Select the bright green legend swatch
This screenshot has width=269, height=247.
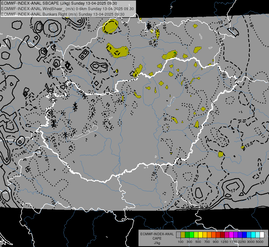click(x=192, y=235)
